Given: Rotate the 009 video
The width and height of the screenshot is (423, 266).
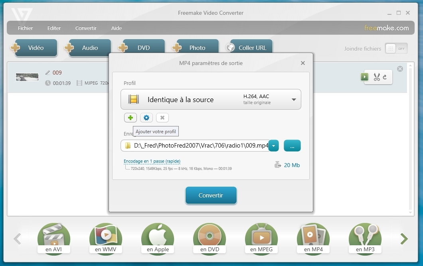Looking at the screenshot, I should (385, 77).
